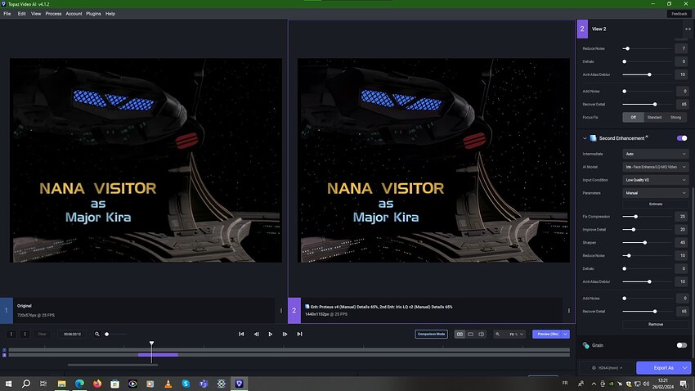The width and height of the screenshot is (695, 391).
Task: Select the view 1 badge
Action: tap(7, 310)
